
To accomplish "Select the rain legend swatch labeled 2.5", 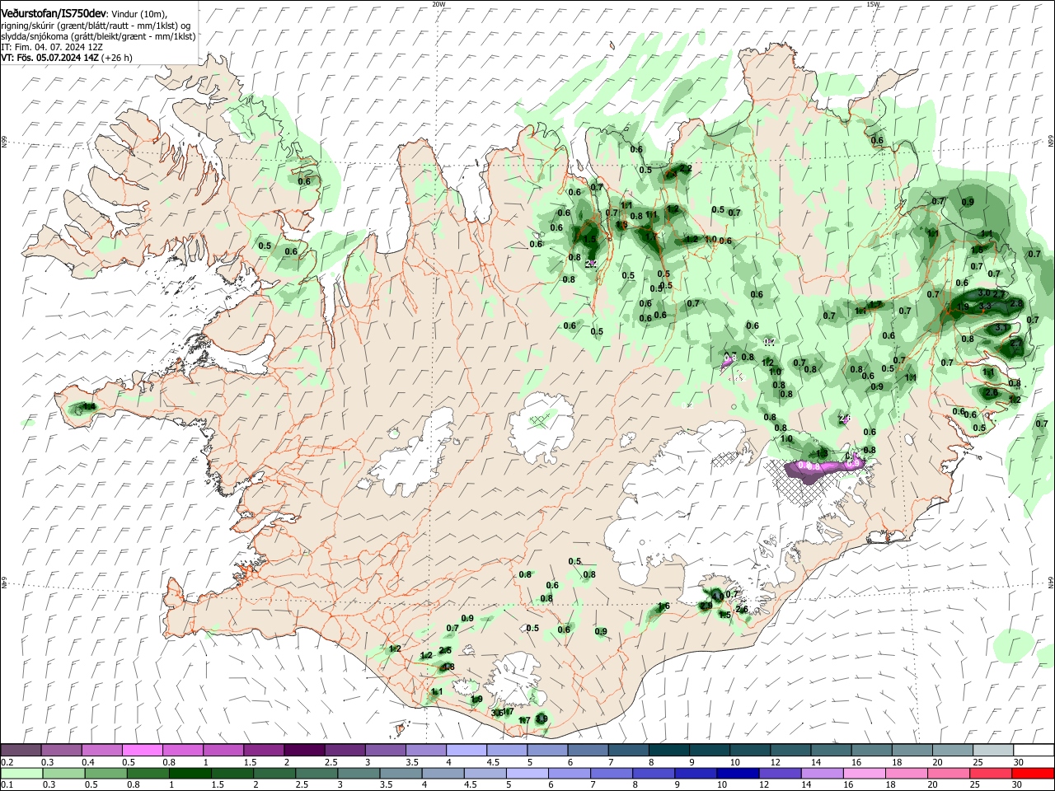I will [x=316, y=773].
